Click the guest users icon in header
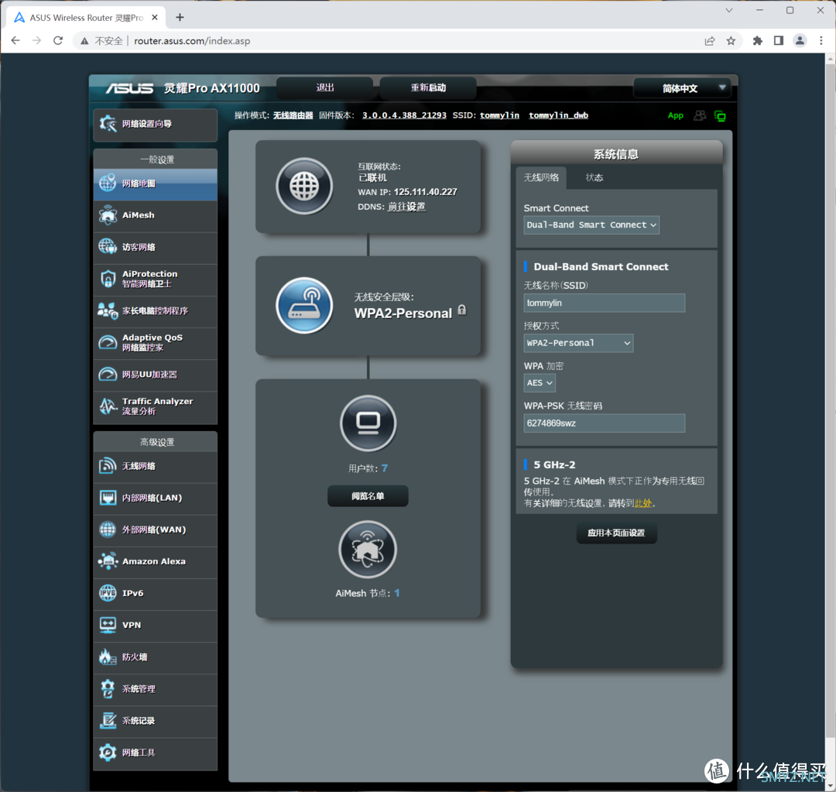 coord(700,115)
